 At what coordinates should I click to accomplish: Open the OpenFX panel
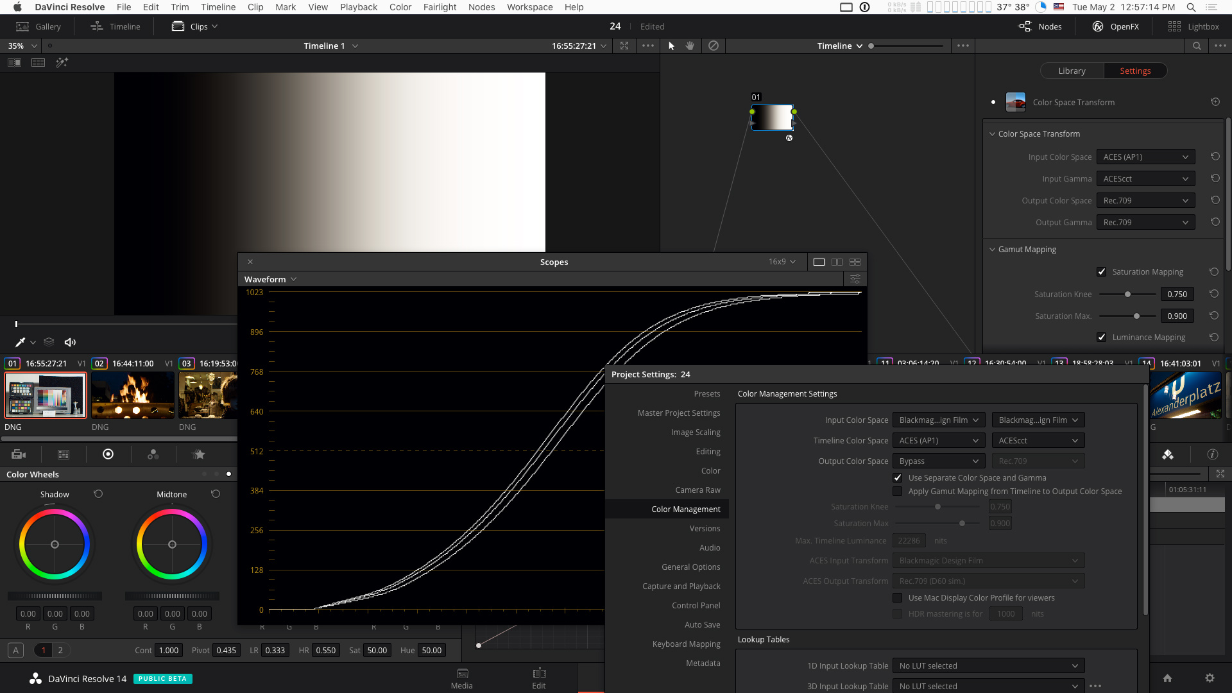tap(1116, 26)
